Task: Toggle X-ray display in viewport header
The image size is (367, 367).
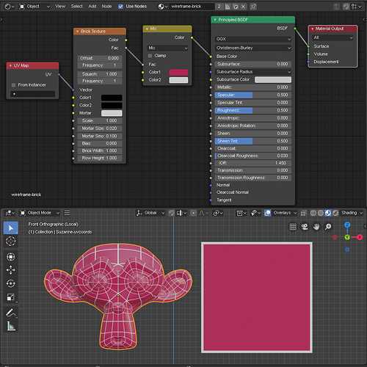Action: 304,213
